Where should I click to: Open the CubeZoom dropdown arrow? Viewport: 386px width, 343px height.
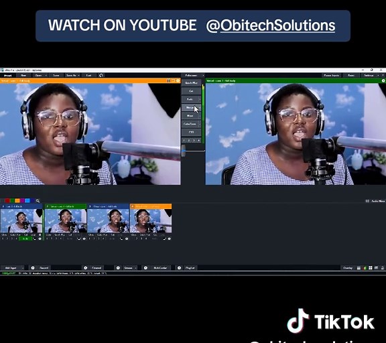pyautogui.click(x=200, y=124)
